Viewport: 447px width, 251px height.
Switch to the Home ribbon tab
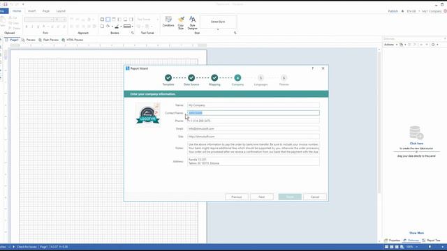(x=17, y=11)
